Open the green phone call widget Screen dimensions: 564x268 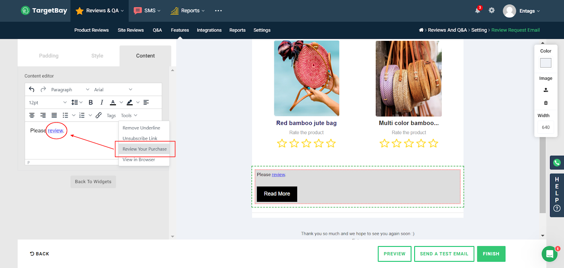tap(557, 163)
